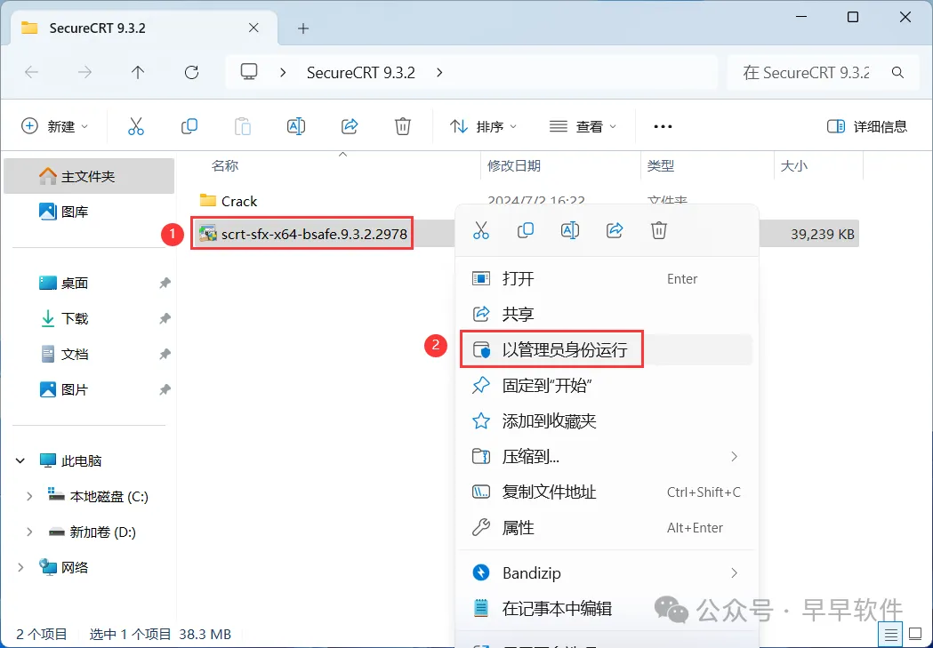Click the Share icon in the context menu

(x=615, y=230)
